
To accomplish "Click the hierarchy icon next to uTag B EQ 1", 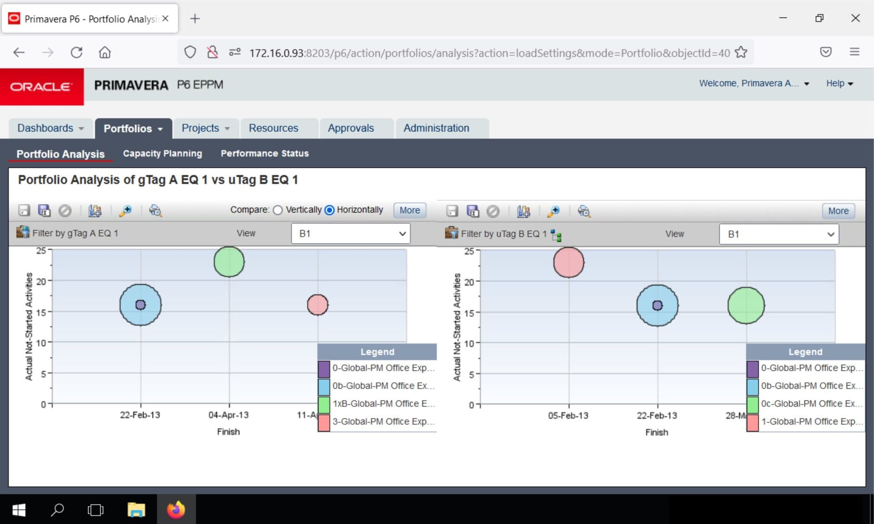I will (x=556, y=235).
